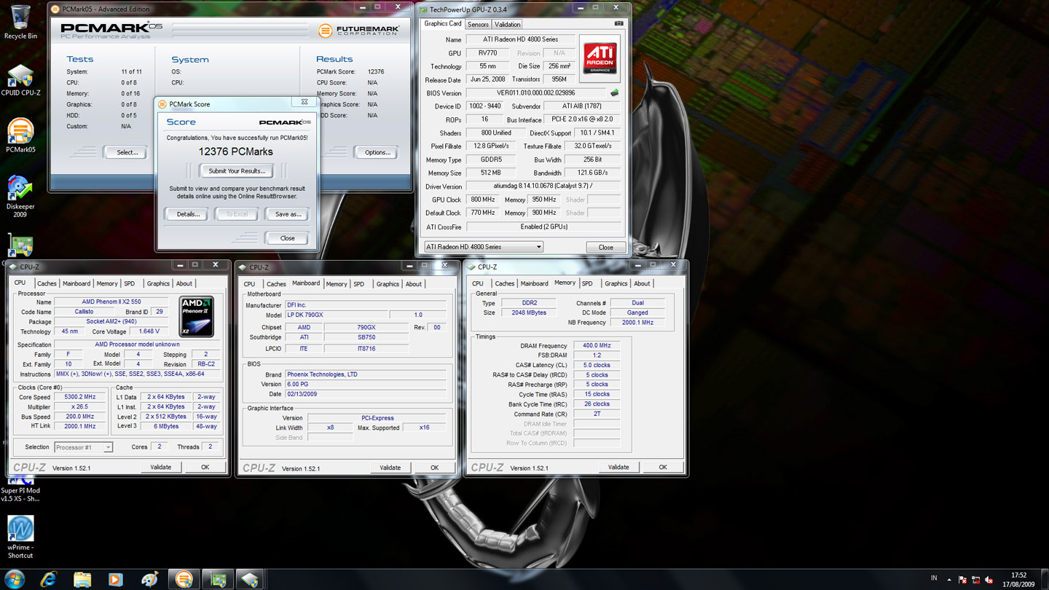Open the Recycle Bin desktop icon
The image size is (1049, 590).
click(x=20, y=22)
